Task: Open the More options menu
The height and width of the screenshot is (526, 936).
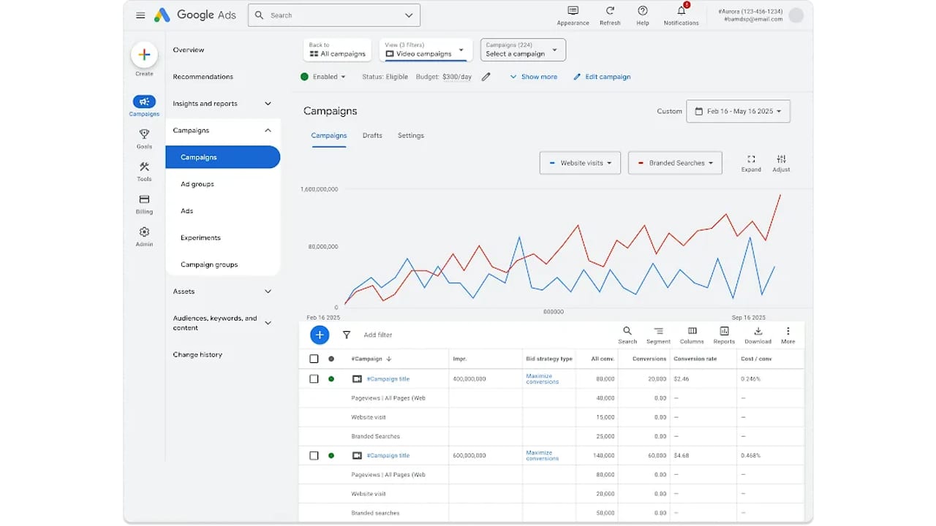Action: (x=788, y=335)
